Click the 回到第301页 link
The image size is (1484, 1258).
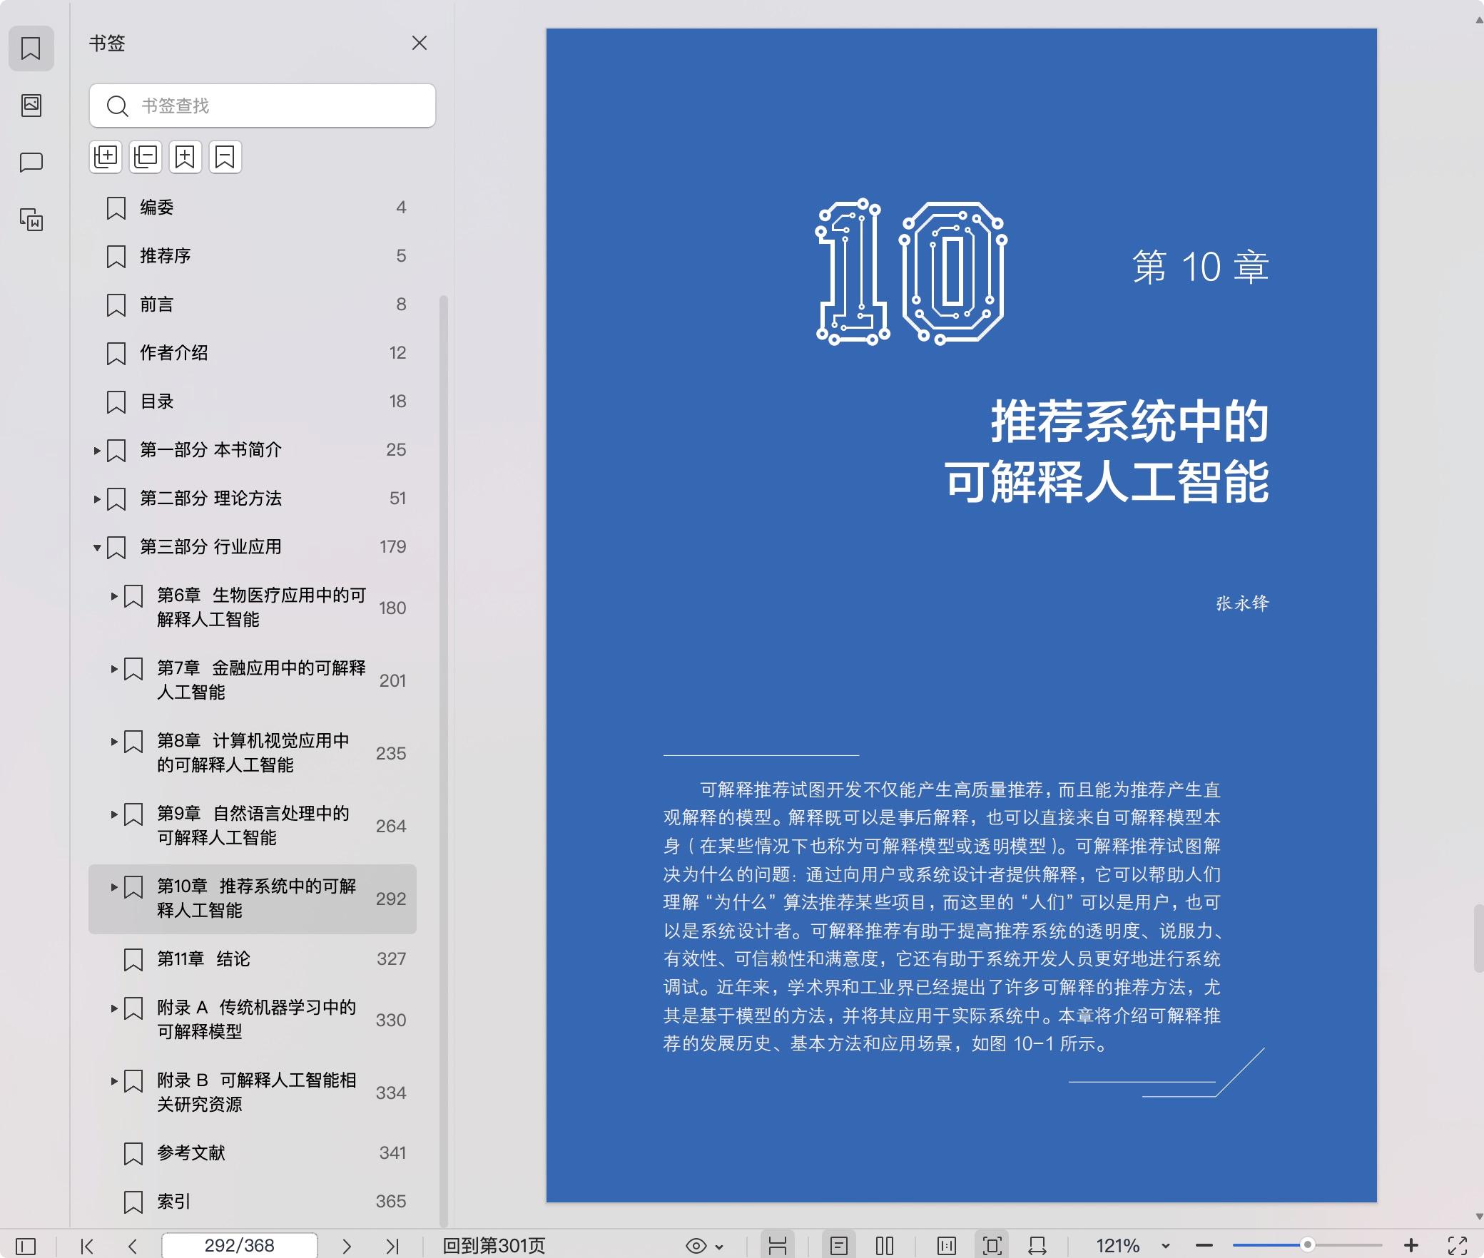click(494, 1245)
